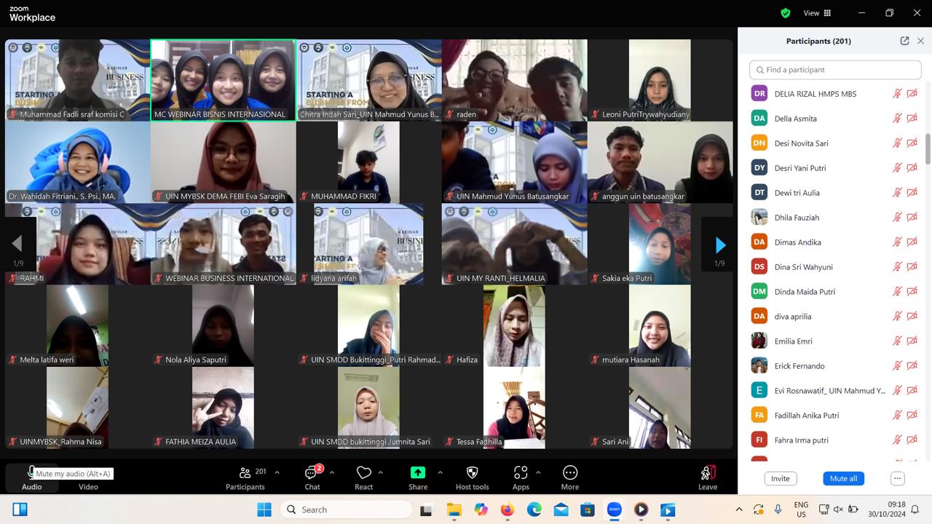
Task: Click the Mute all button
Action: (843, 478)
